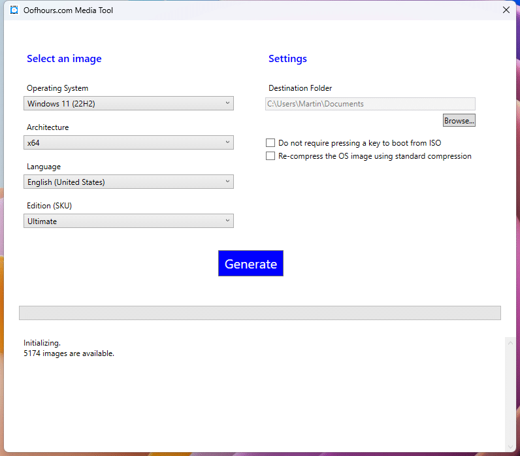Click the Destination Folder path field
The width and height of the screenshot is (520, 456).
(370, 104)
